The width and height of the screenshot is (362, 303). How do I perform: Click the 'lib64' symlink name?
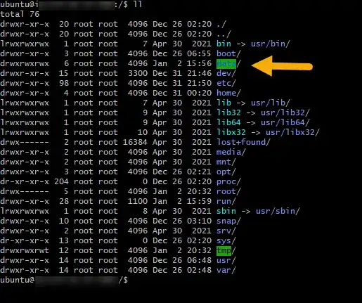pyautogui.click(x=228, y=122)
